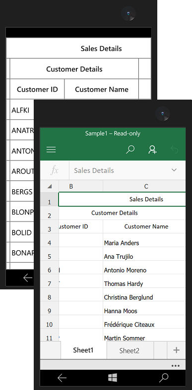Open the hamburger menu in Excel
Screen dimensions: 192x390
tap(51, 150)
